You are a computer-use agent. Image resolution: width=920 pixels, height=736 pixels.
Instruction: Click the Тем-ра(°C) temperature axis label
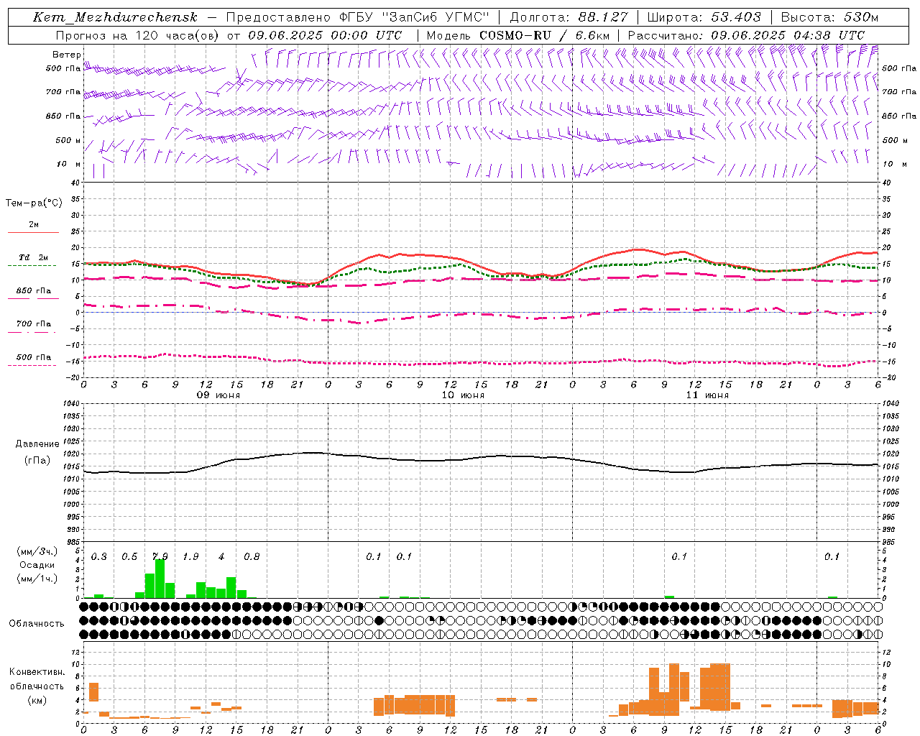point(34,203)
